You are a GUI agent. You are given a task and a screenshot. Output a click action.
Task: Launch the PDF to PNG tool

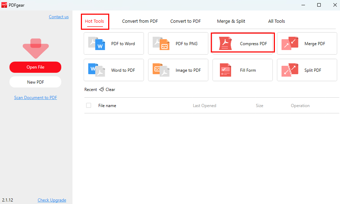178,43
